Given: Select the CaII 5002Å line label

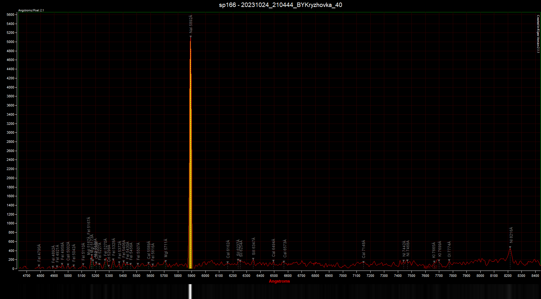Looking at the screenshot, I should 68,251.
